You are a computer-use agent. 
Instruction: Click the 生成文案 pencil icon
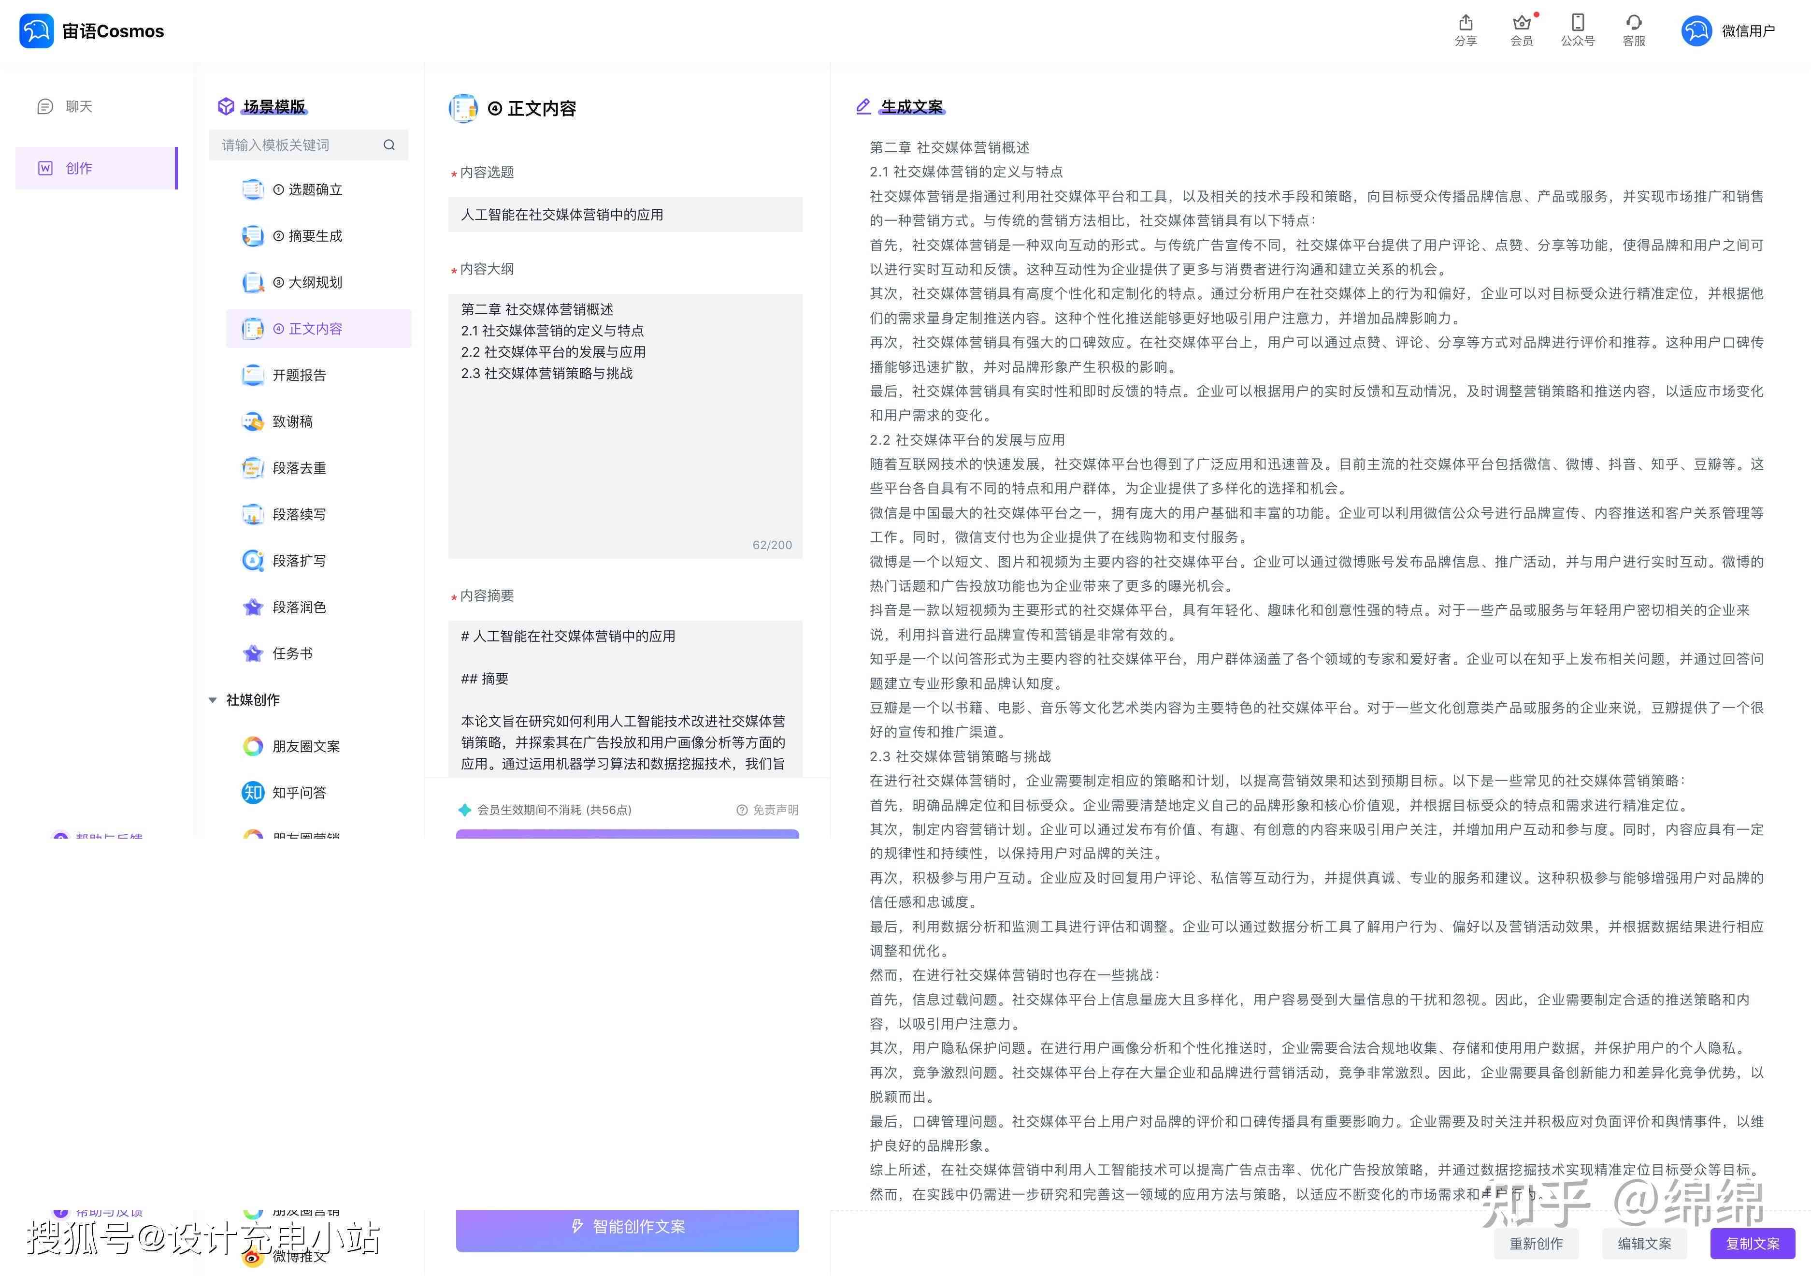863,106
